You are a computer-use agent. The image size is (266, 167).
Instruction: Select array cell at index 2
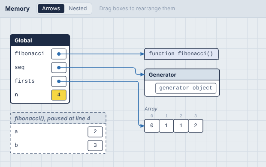181,125
